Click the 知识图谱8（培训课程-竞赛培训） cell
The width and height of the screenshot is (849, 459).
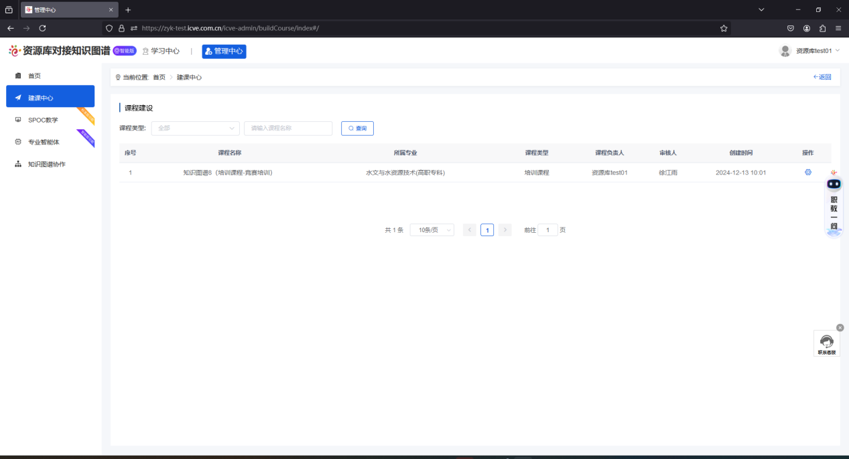(x=228, y=173)
